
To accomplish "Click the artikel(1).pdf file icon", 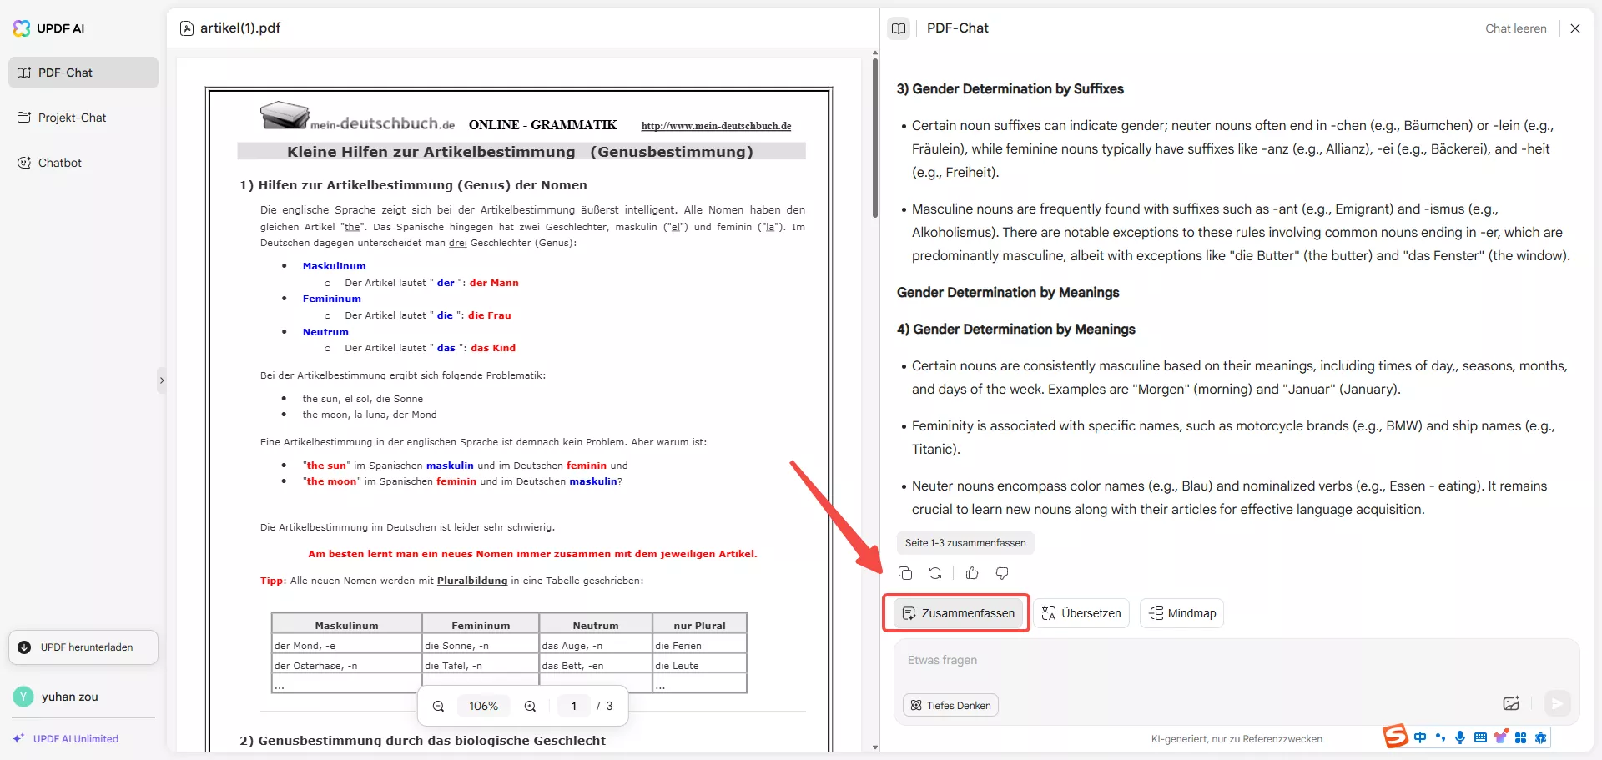I will (x=187, y=28).
